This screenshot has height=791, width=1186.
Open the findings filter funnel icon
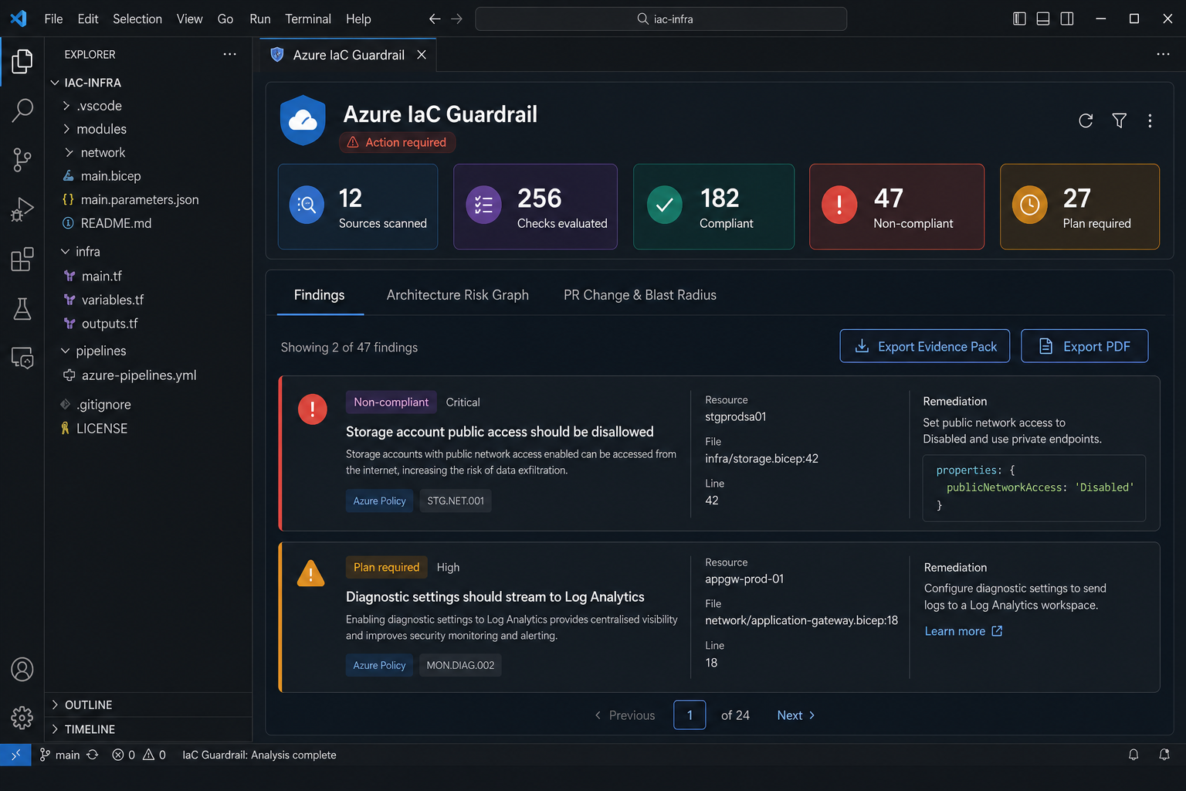coord(1119,121)
